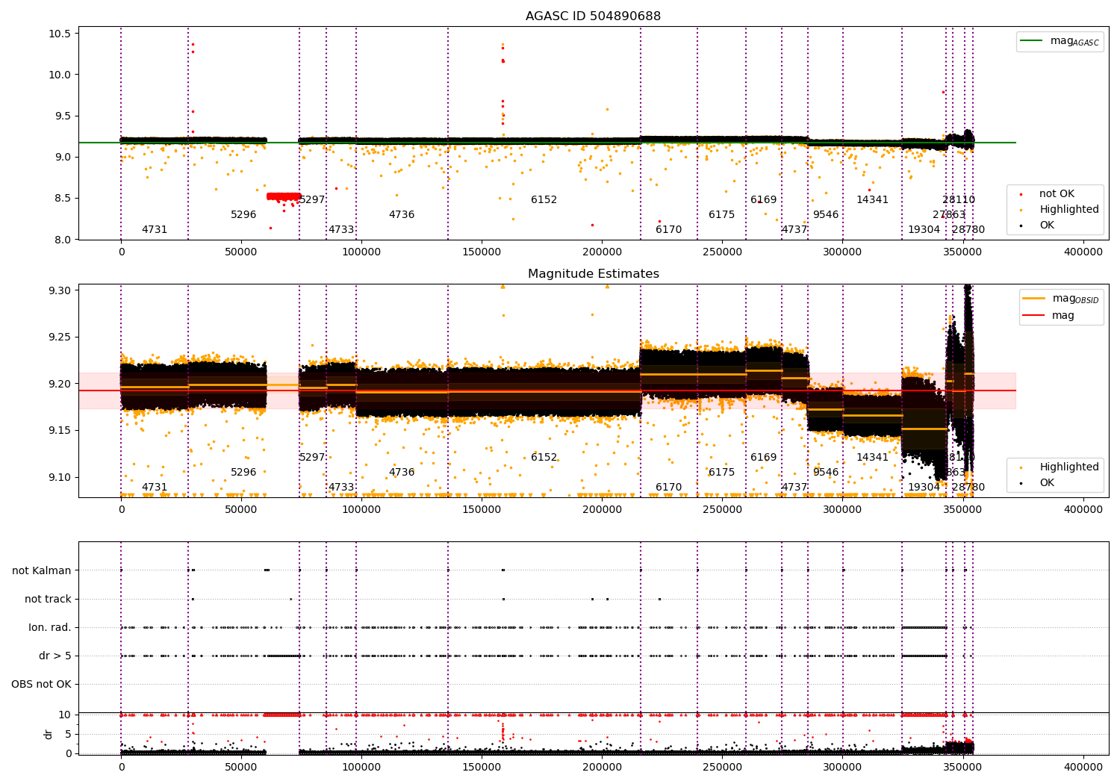Click obsid label 4731 in the top plot
1120x784 pixels.
[x=155, y=230]
